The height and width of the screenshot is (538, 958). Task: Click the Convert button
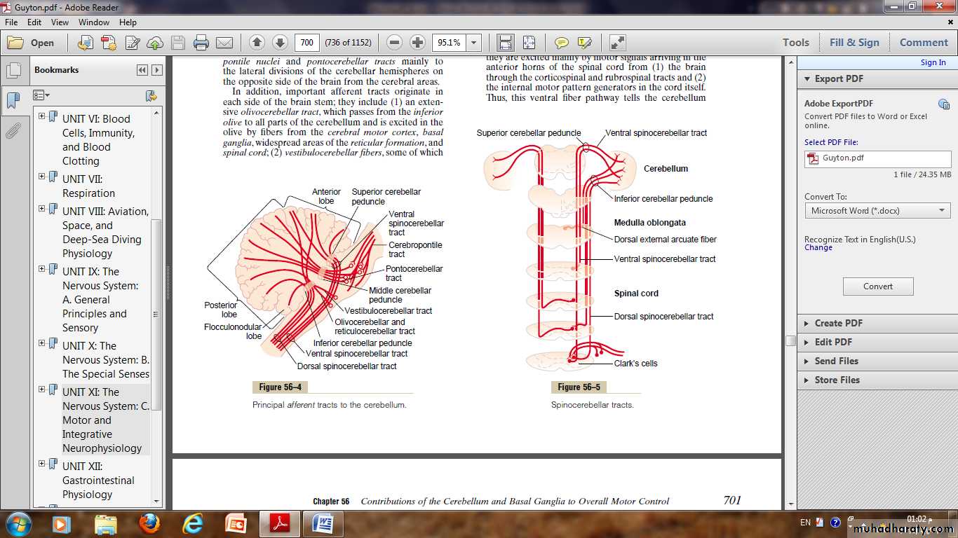point(877,287)
